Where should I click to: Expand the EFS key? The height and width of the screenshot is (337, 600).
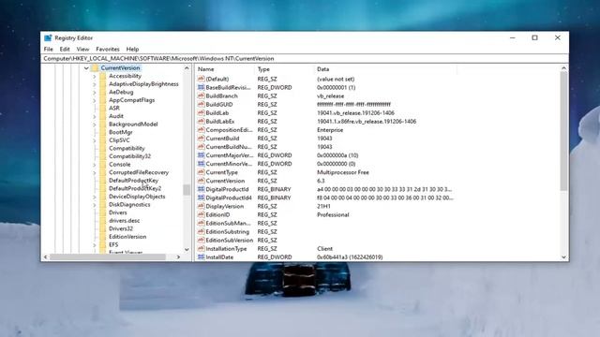(x=94, y=244)
